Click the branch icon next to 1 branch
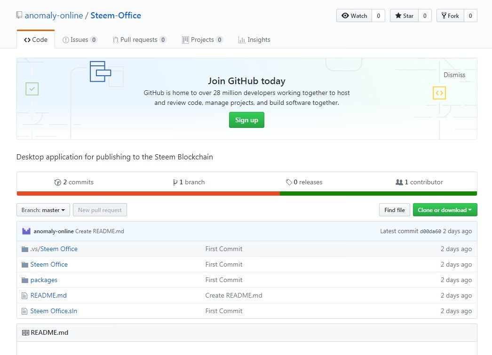 point(175,182)
